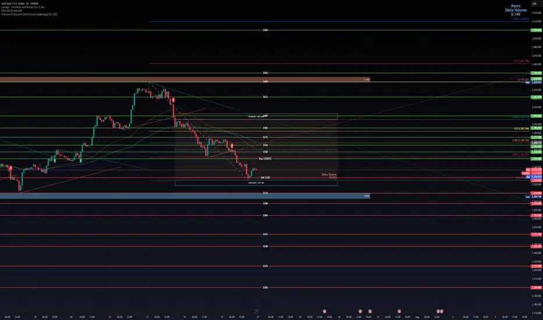Click the Gold Spot / U.S. Dollar symbol legend
This screenshot has width=543, height=320.
coord(20,3)
